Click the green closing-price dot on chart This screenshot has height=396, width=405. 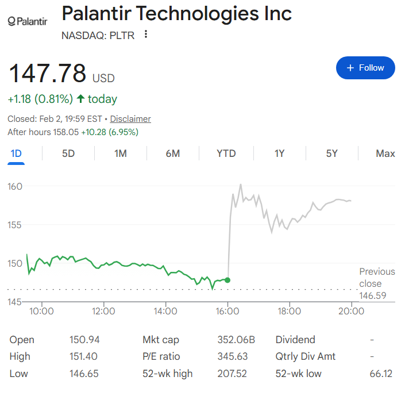(x=227, y=280)
